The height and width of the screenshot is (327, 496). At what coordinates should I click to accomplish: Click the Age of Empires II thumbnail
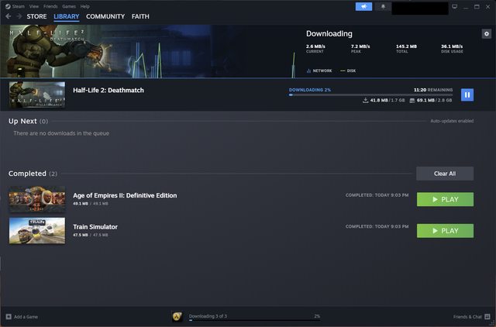(37, 199)
